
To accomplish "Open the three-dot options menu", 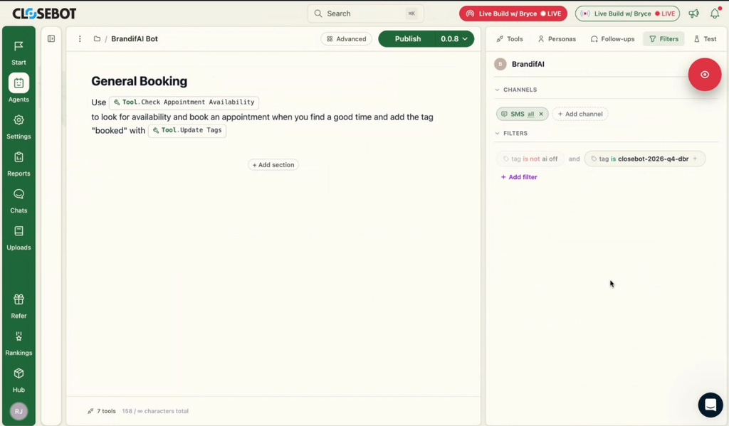I will point(80,39).
